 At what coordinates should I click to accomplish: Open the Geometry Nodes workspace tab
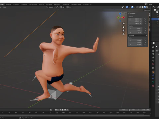pyautogui.click(x=76, y=5)
